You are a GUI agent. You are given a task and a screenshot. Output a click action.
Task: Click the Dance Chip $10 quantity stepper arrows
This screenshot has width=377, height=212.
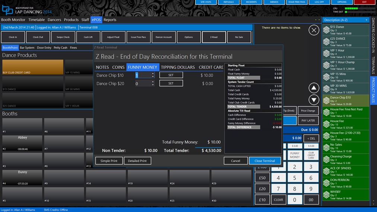[x=153, y=75]
